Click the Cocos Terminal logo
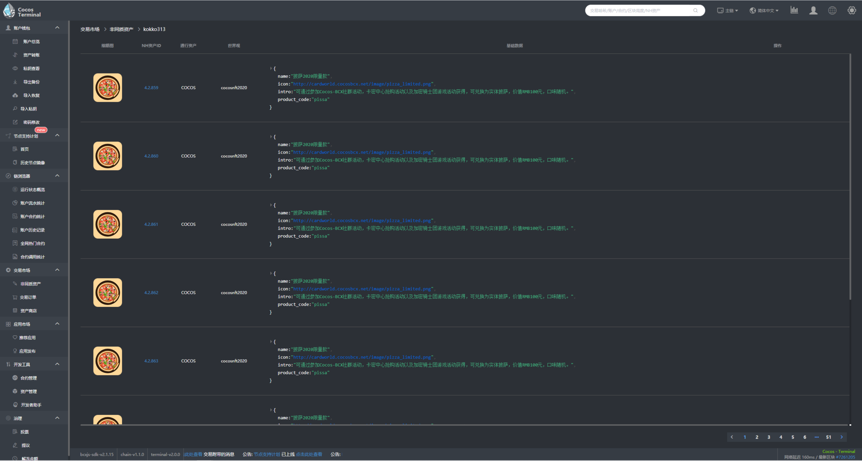This screenshot has width=862, height=461. coord(22,10)
